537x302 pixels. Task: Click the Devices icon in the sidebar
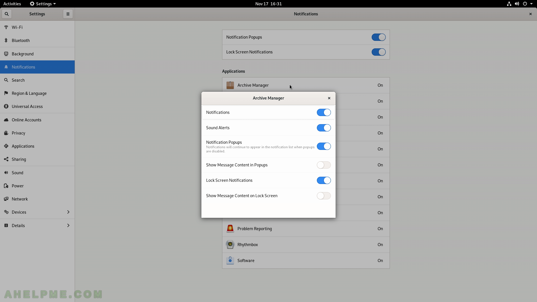6,212
